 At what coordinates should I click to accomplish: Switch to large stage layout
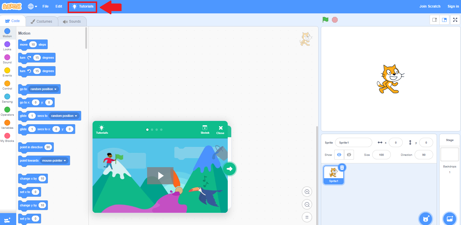(444, 20)
